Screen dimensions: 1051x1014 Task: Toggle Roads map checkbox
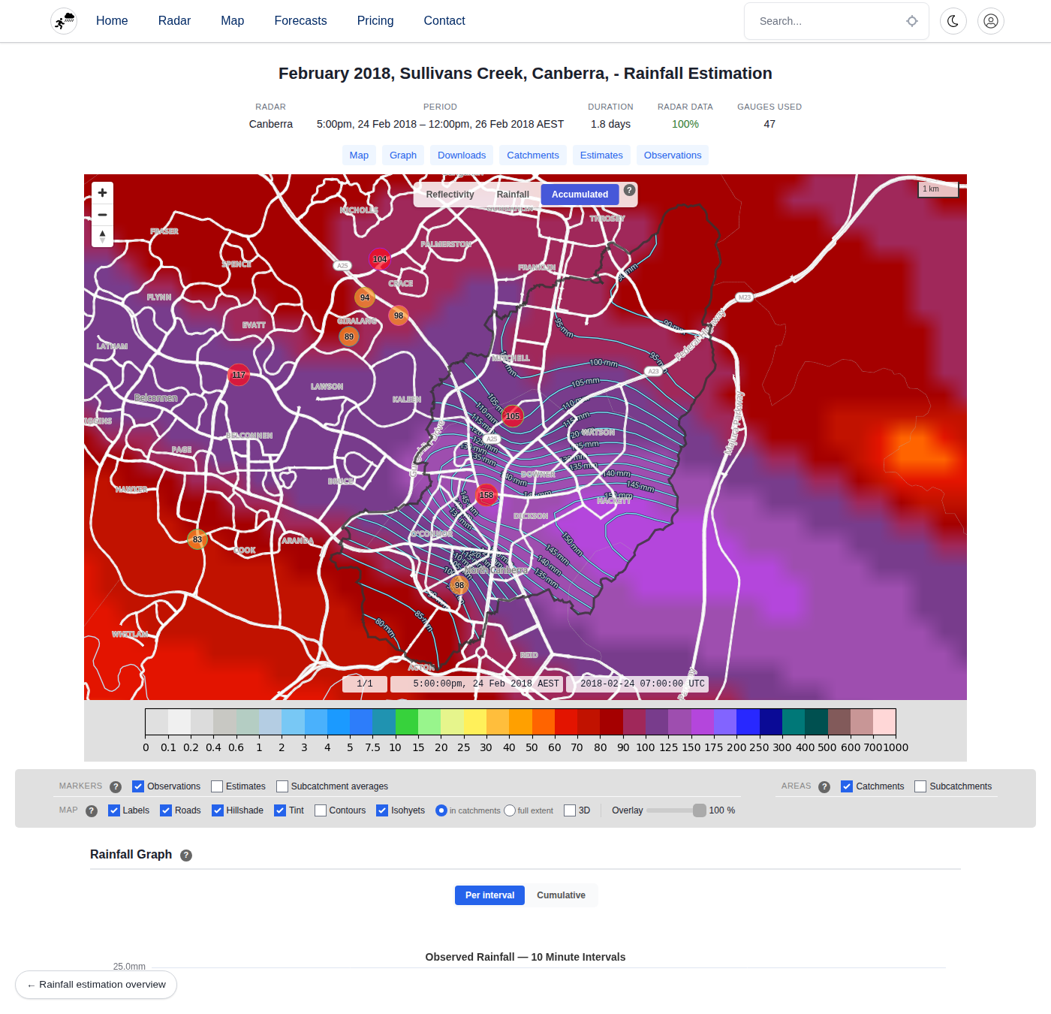pos(166,810)
